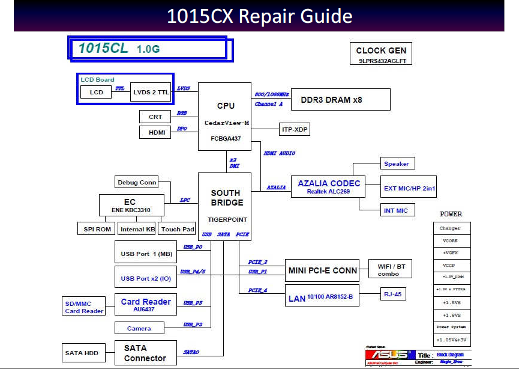519x369 pixels.
Task: Click the 'VCORE' power entry
Action: tap(452, 241)
